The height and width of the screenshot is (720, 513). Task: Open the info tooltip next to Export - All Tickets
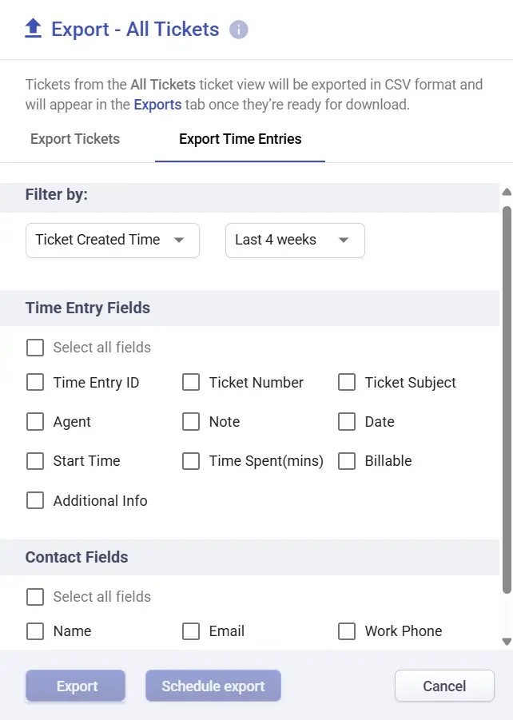pos(237,30)
